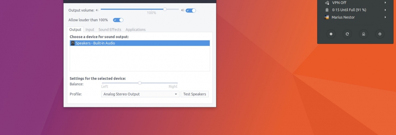Click the VPN network icon
Viewport: 396px width, 135px height.
[327, 3]
